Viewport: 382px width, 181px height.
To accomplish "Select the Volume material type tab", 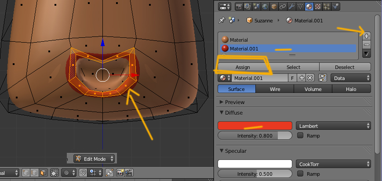I will pyautogui.click(x=313, y=89).
